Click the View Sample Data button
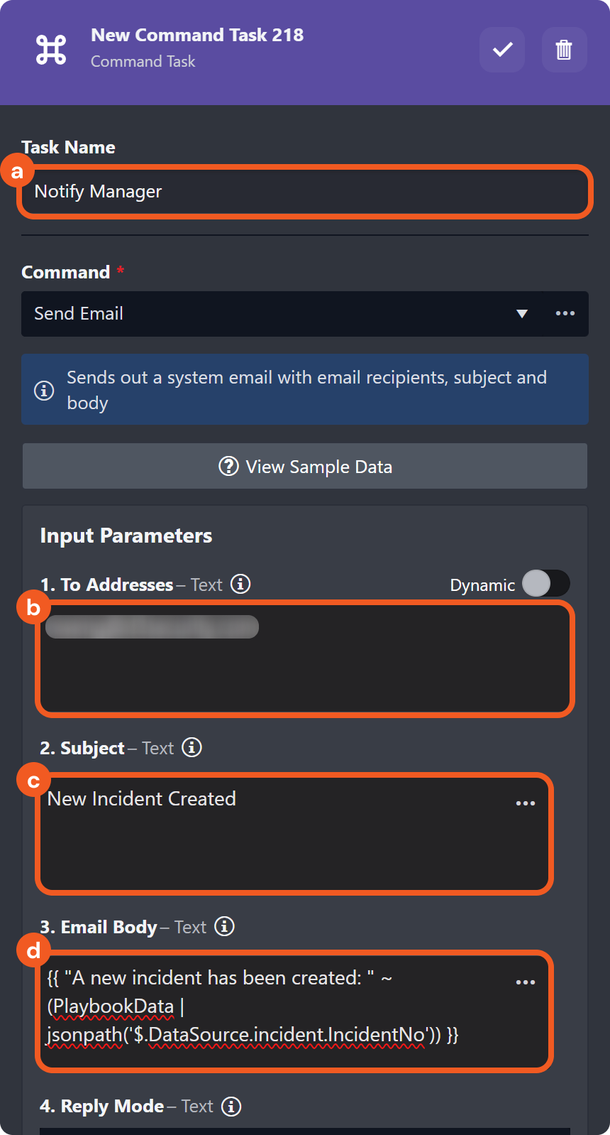The image size is (610, 1135). (x=305, y=467)
